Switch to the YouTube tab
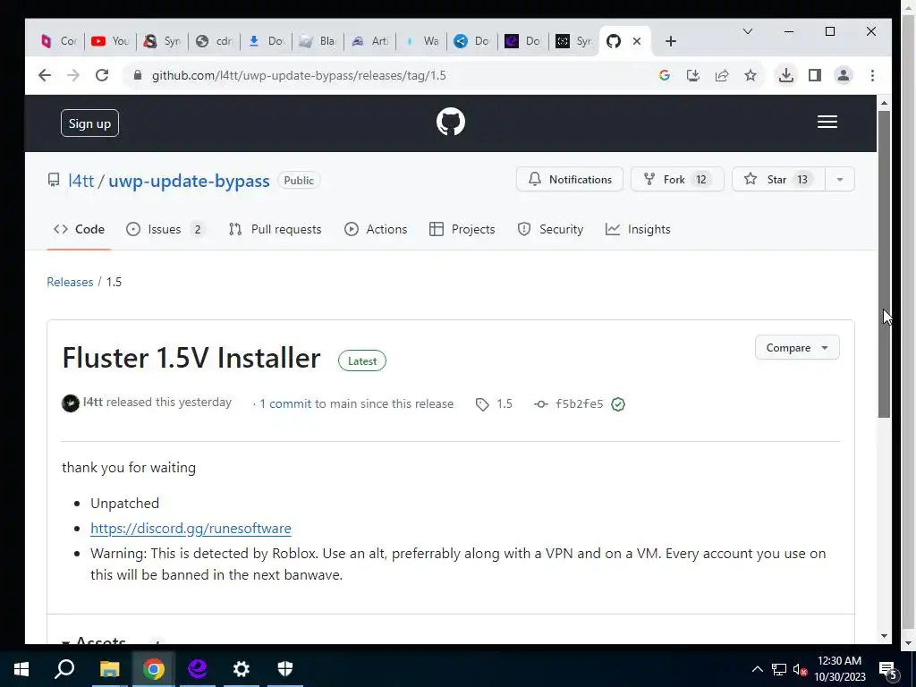This screenshot has width=916, height=687. click(x=110, y=41)
